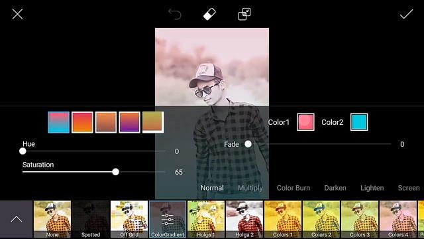Open the Color2 cyan swatch picker
Image resolution: width=424 pixels, height=239 pixels.
pos(359,122)
